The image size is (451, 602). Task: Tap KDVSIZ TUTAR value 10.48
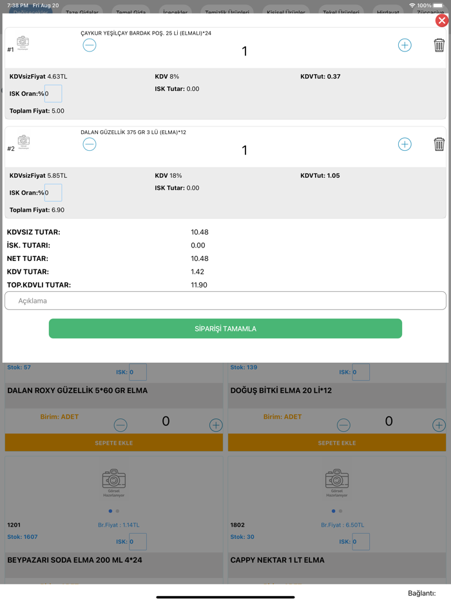200,232
